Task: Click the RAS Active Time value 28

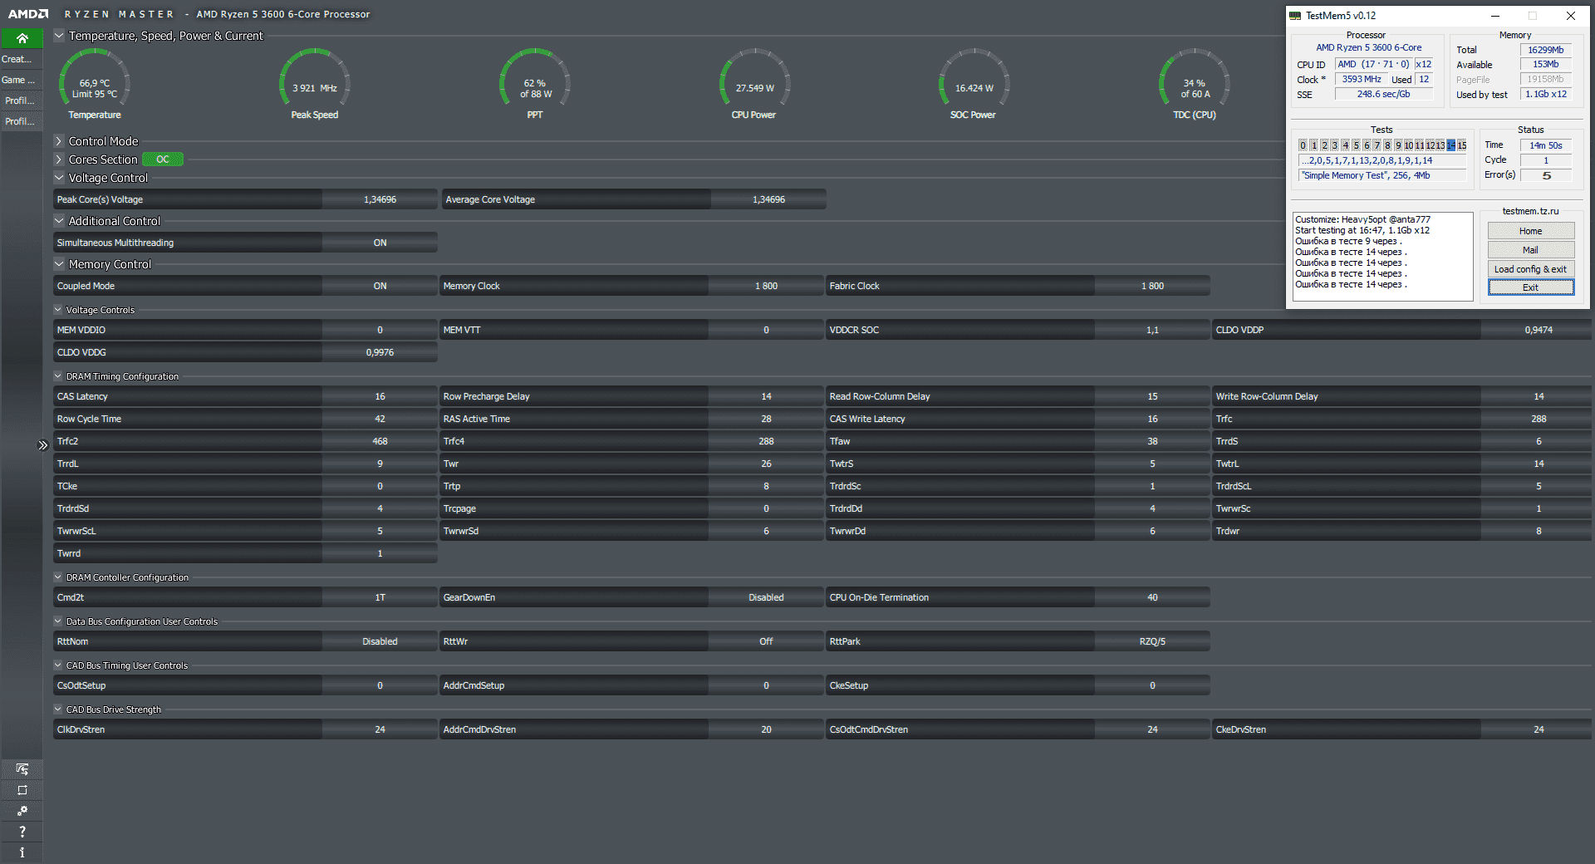Action: pos(766,419)
